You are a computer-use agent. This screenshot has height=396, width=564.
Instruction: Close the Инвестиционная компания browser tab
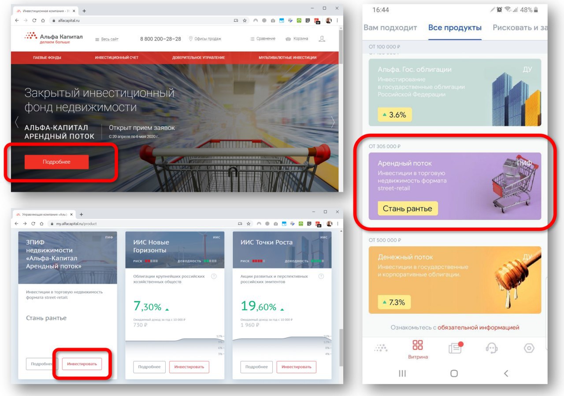(74, 11)
